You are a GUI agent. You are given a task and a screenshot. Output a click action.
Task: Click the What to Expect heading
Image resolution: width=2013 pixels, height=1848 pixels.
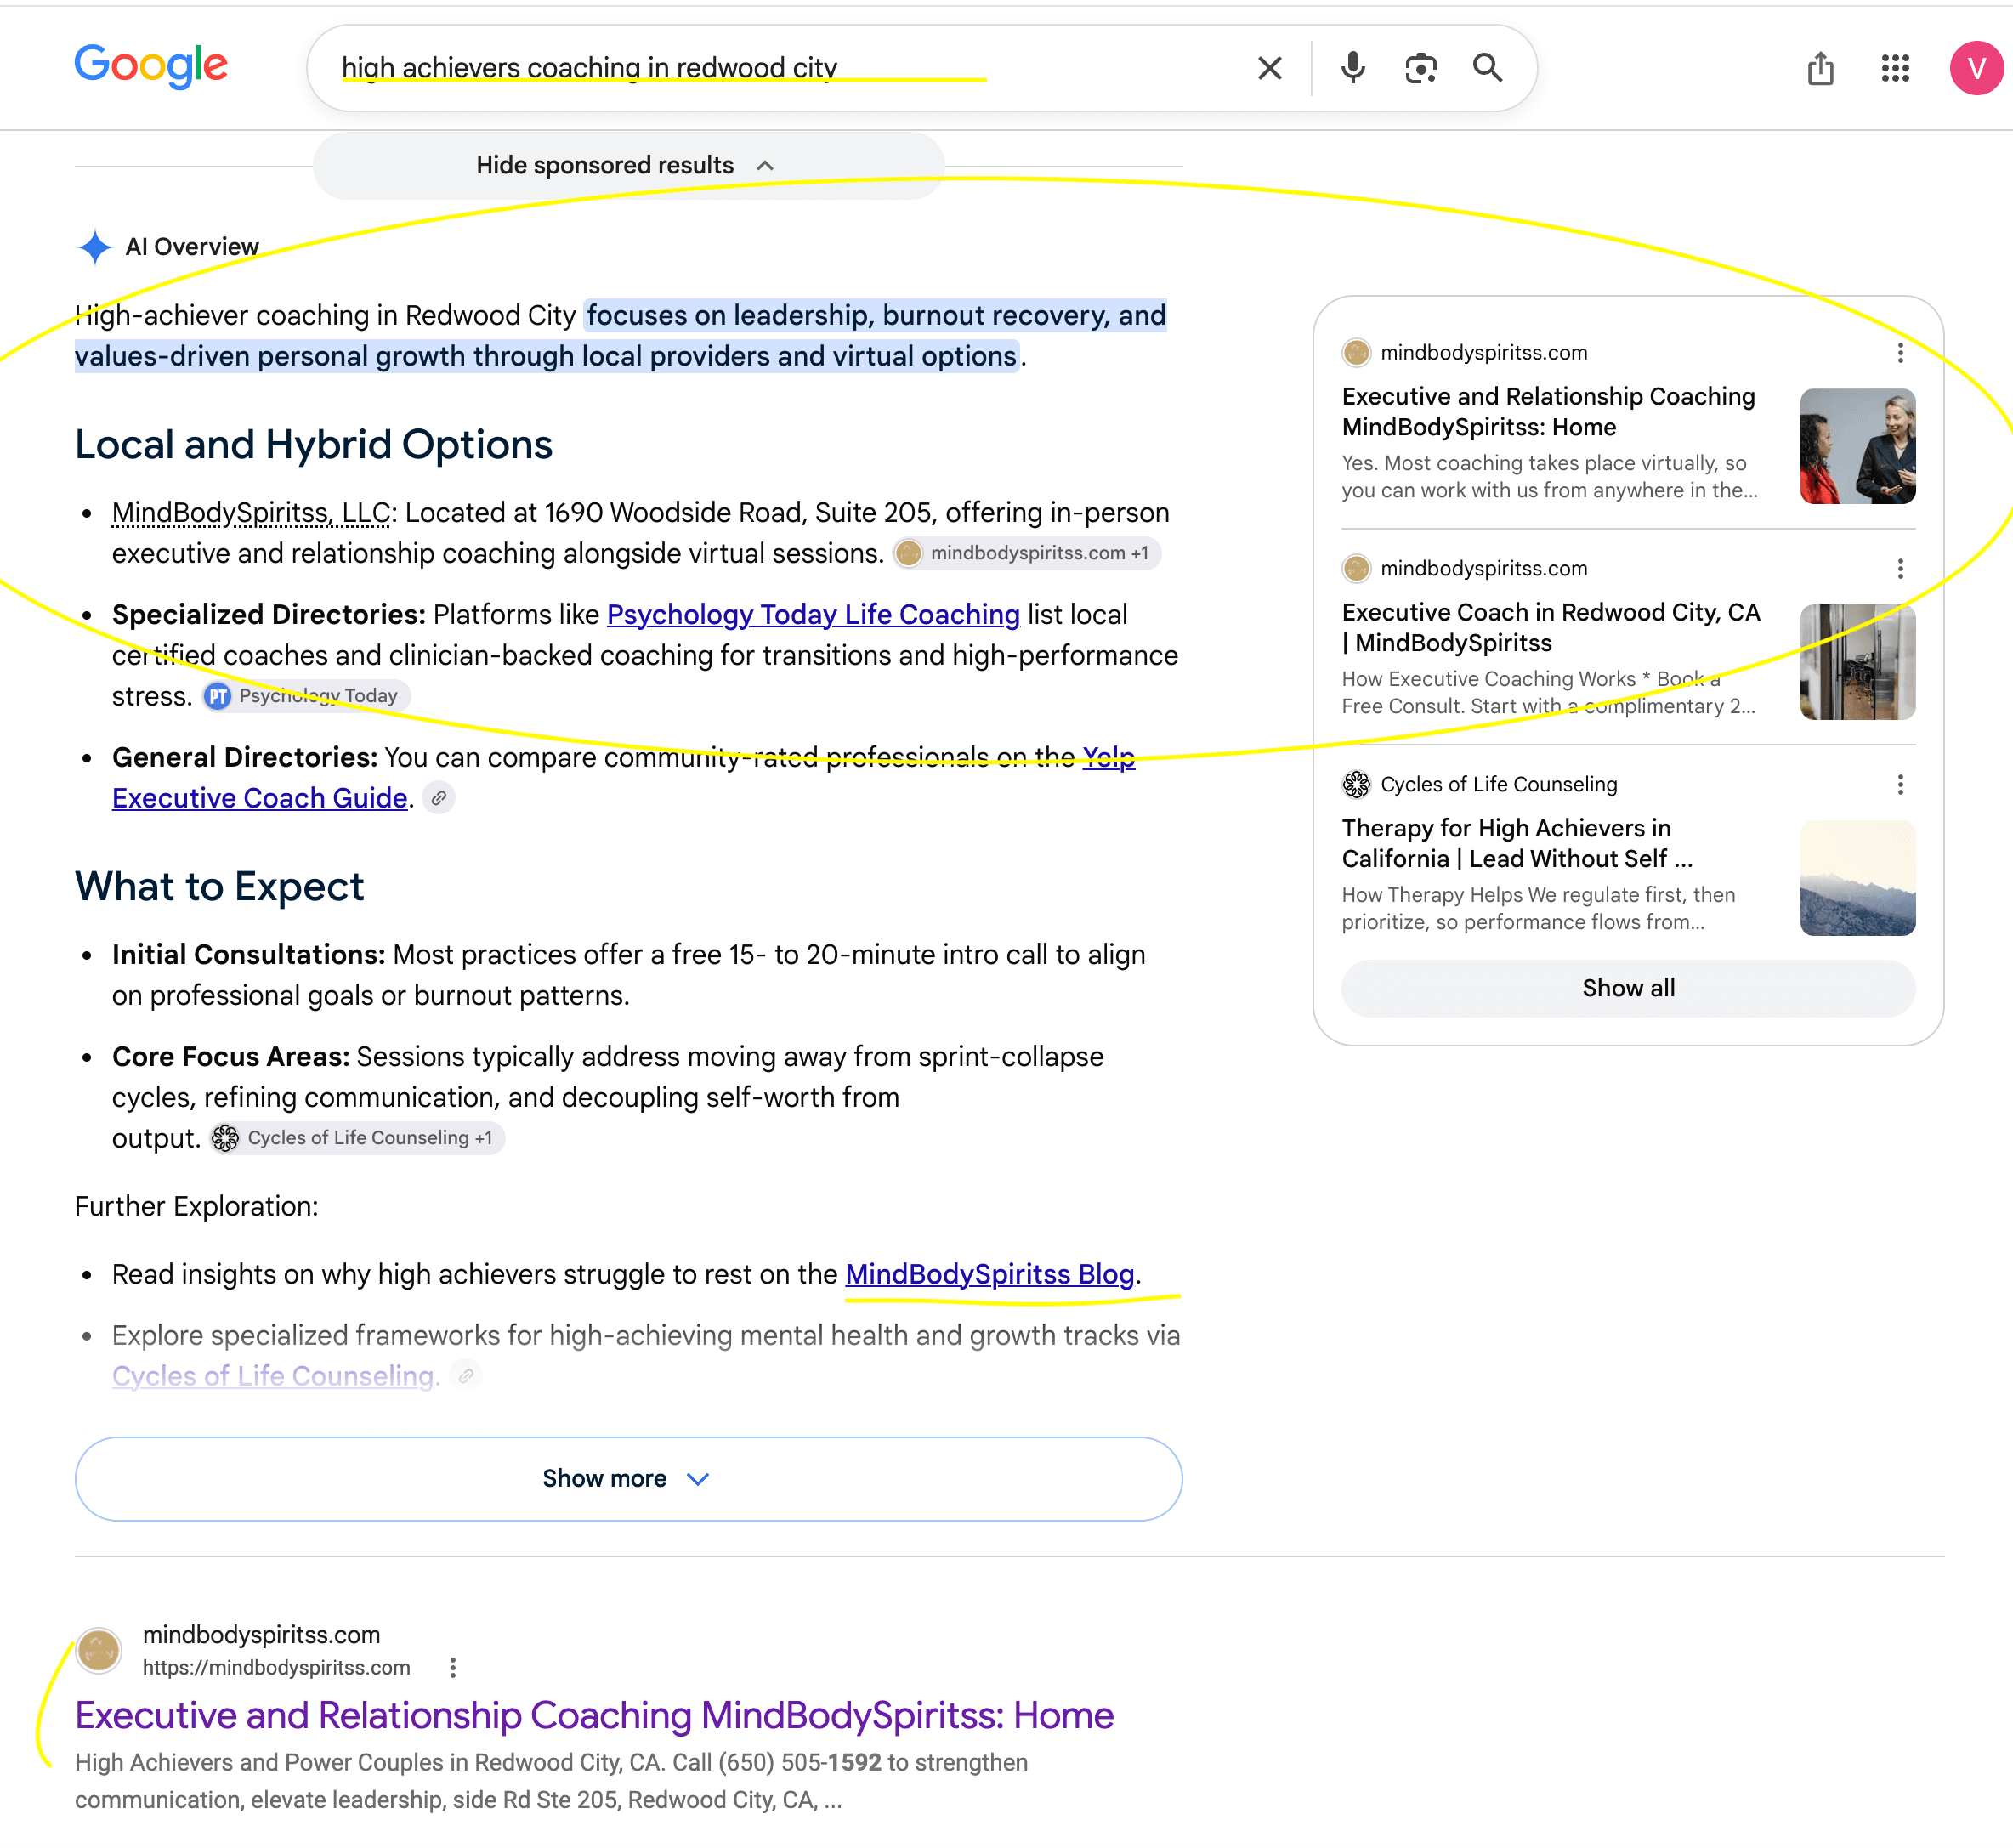tap(219, 887)
